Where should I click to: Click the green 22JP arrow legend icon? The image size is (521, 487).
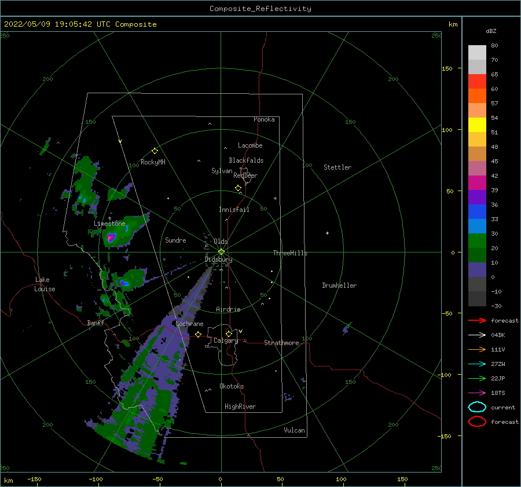point(477,378)
